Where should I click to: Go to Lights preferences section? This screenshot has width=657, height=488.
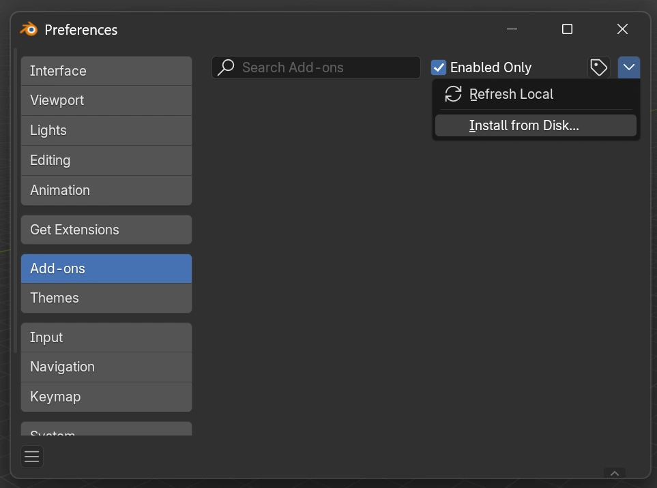pyautogui.click(x=106, y=130)
